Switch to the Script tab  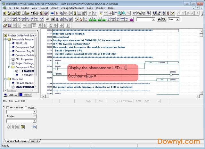click(x=34, y=141)
